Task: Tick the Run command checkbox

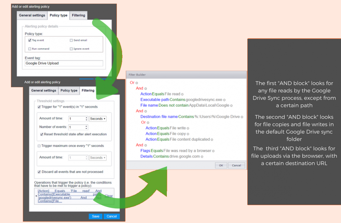Action: 30,49
